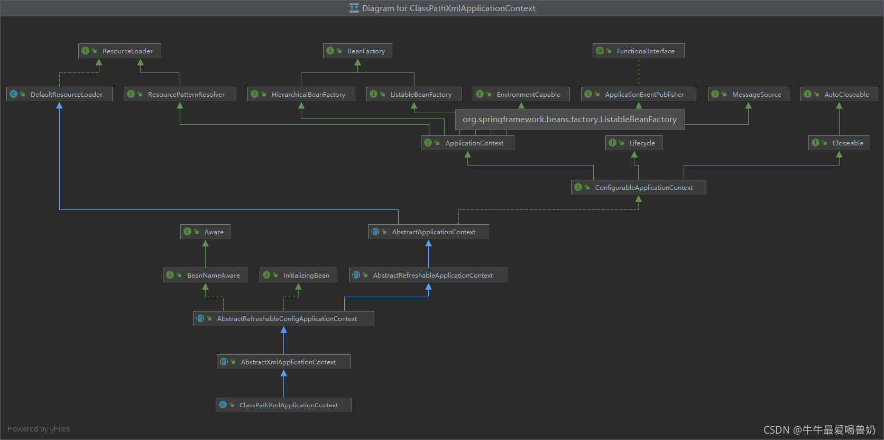Select the Lifecycle node label
The height and width of the screenshot is (440, 884).
[x=642, y=143]
